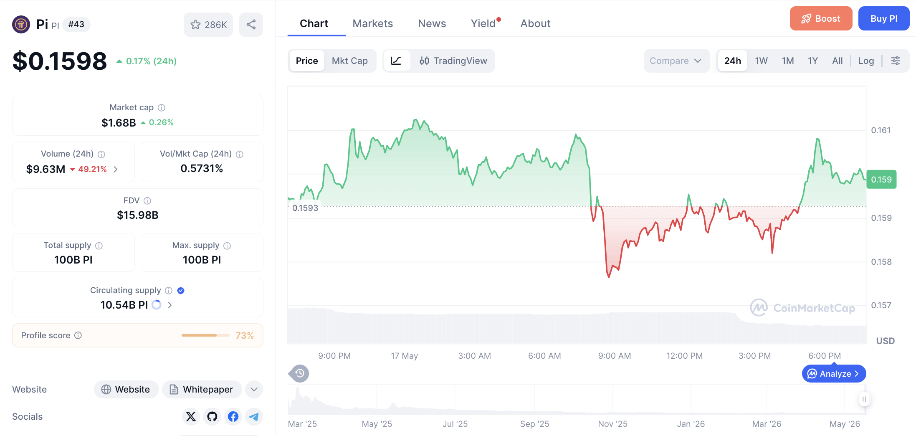
Task: Click the Analyze button
Action: pos(834,374)
